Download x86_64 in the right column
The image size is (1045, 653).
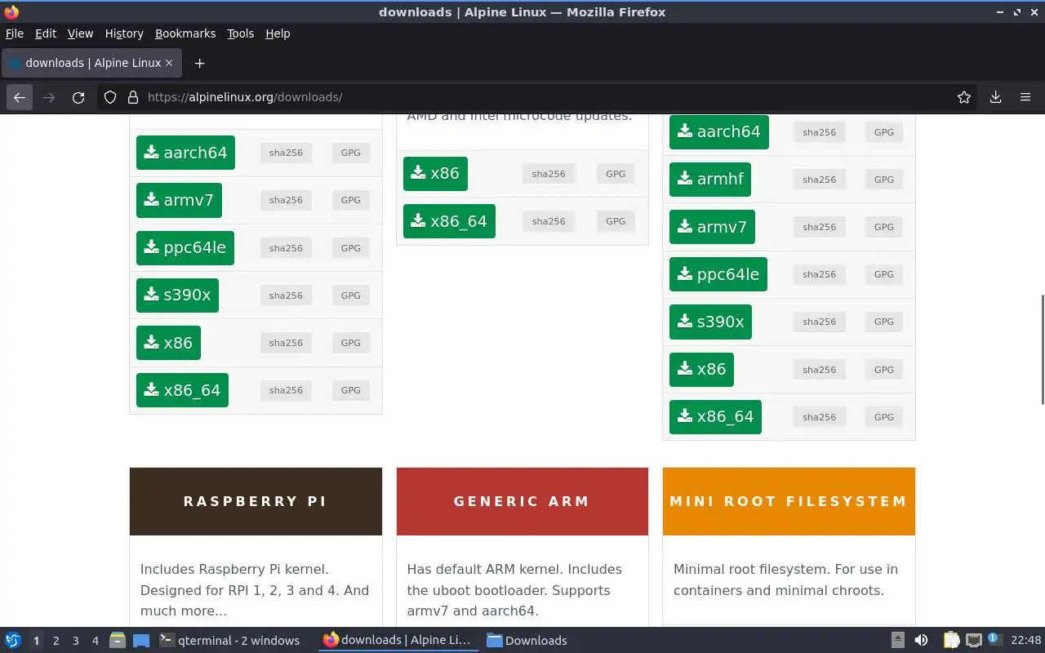[x=715, y=416]
